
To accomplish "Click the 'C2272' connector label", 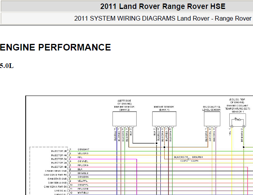I will [184, 161].
